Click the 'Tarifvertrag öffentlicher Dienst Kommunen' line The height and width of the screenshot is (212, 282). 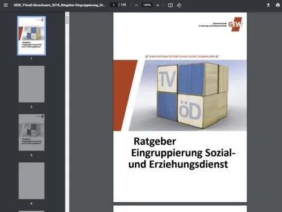point(182,57)
